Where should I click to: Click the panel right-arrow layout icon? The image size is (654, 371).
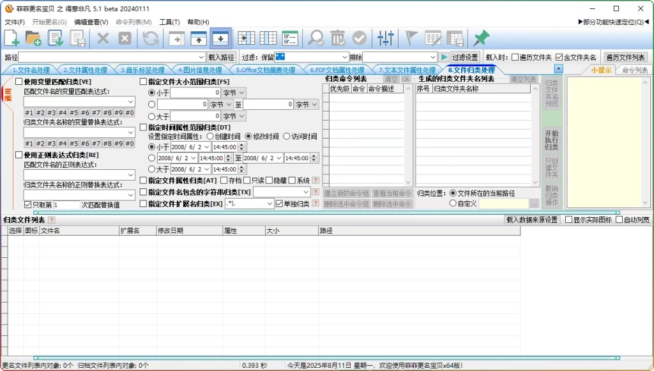click(177, 38)
